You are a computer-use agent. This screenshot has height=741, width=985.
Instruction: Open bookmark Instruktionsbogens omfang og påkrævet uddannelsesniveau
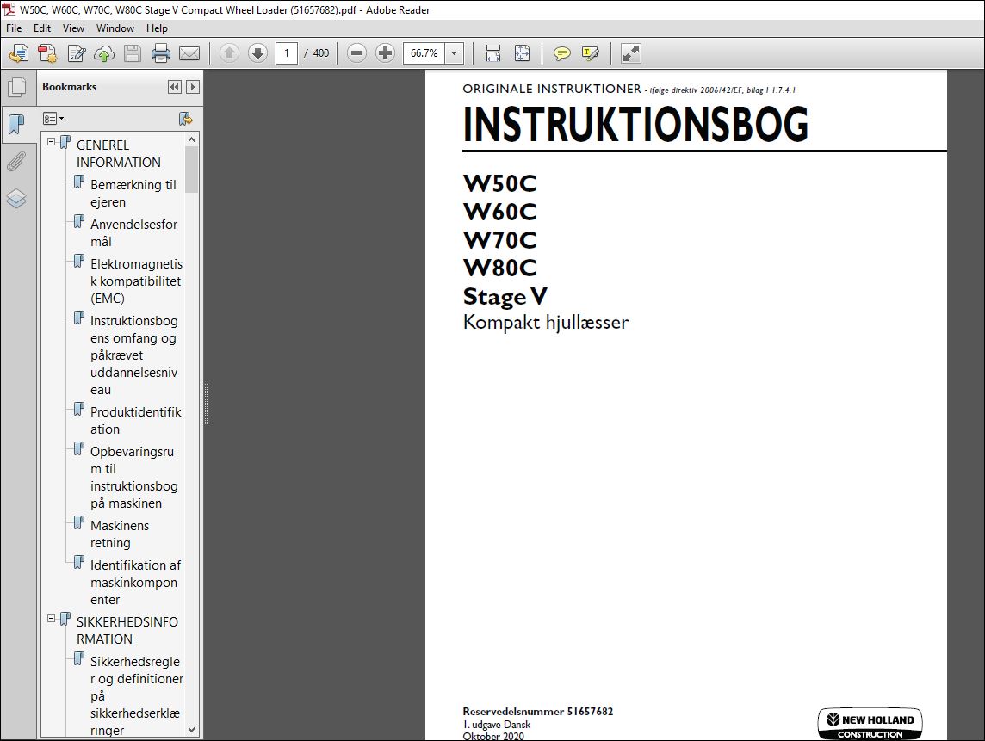[133, 355]
